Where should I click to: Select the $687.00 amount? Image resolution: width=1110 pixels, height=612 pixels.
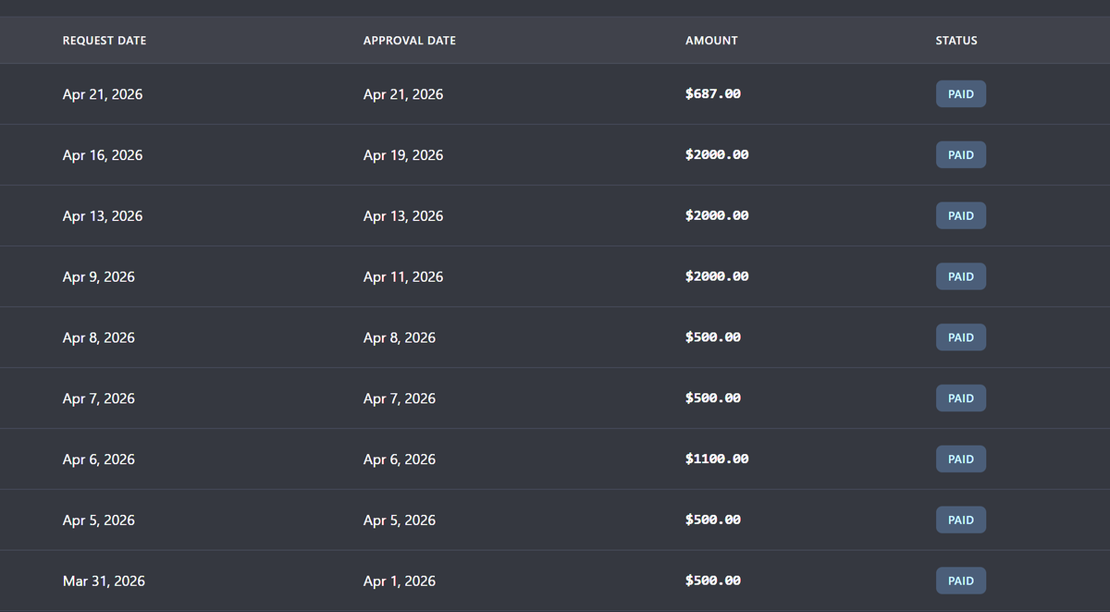click(x=713, y=94)
